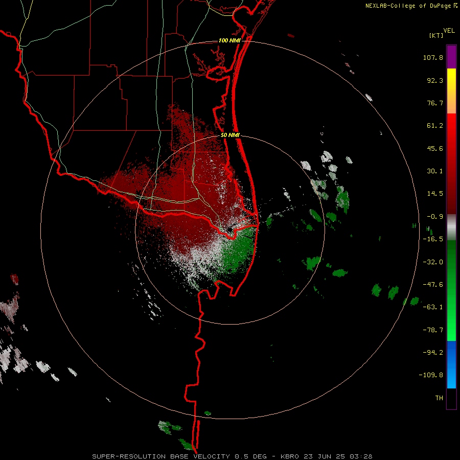Screen dimensions: 460x460
Task: Click the -94.2 velocity scale value
Action: [433, 352]
